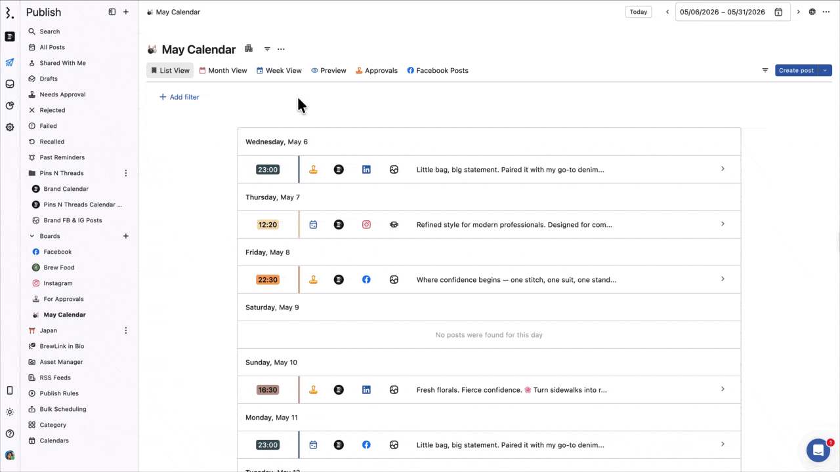The height and width of the screenshot is (472, 840).
Task: Click the orange 22:30 time badge
Action: [x=268, y=279]
